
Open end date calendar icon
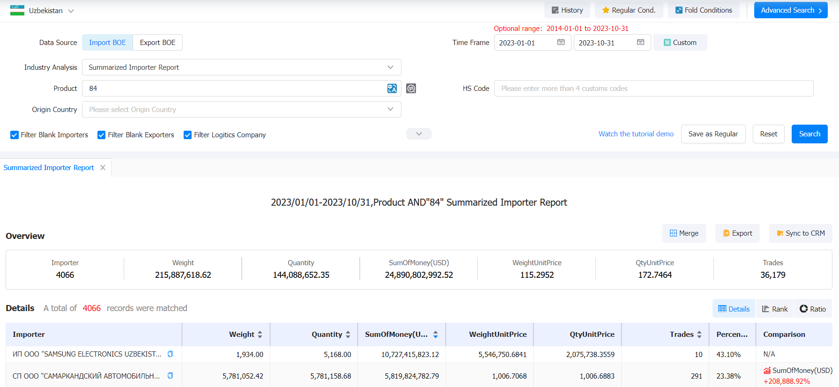click(x=640, y=42)
